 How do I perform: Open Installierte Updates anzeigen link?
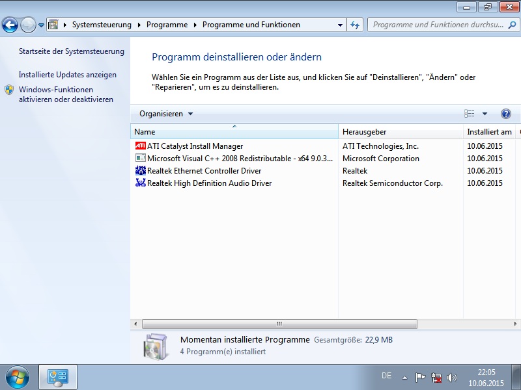coord(68,75)
